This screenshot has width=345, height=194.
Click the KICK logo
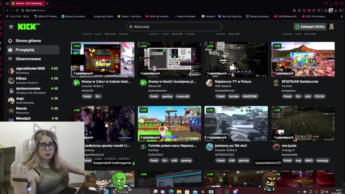29,26
